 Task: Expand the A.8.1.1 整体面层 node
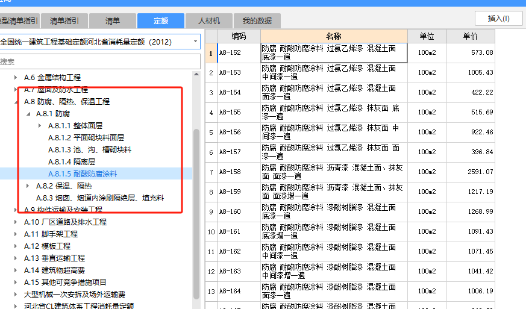click(x=40, y=126)
